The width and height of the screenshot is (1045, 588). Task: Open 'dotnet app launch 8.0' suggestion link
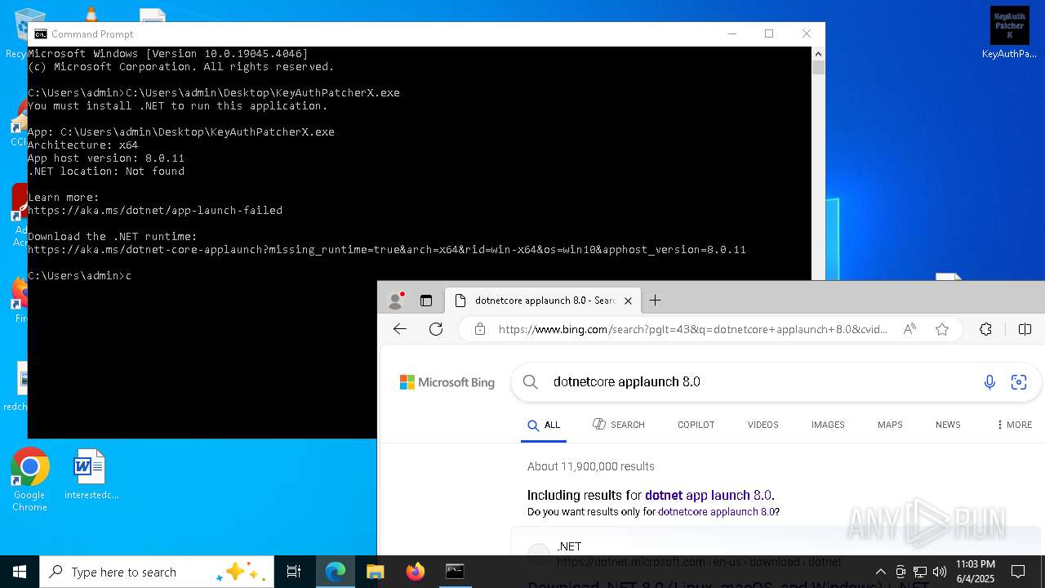tap(708, 495)
